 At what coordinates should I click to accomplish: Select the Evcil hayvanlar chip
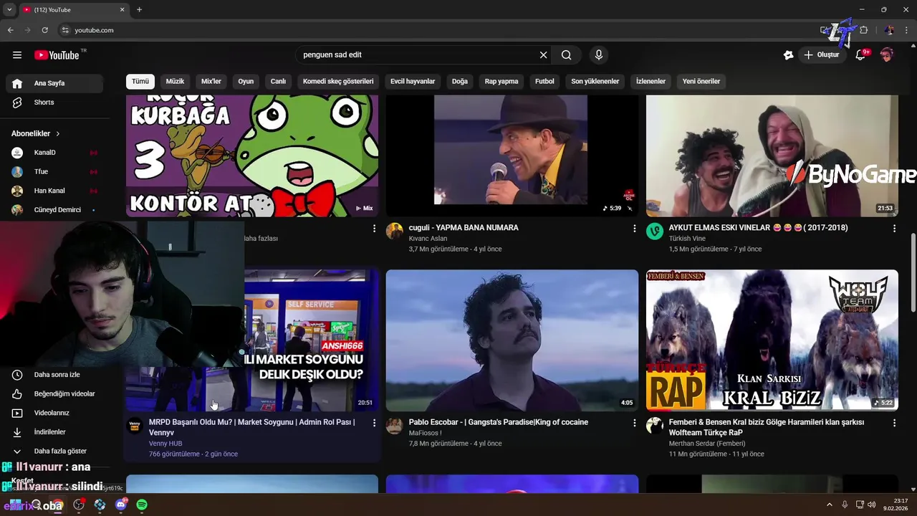(413, 81)
